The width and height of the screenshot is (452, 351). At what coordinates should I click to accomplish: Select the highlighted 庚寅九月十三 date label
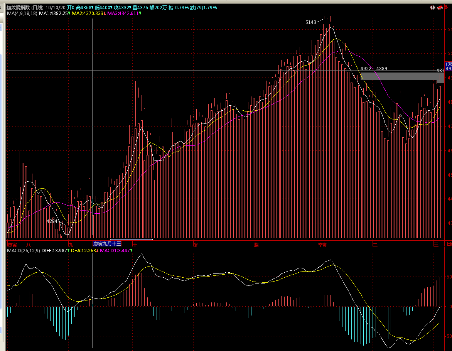coord(107,244)
